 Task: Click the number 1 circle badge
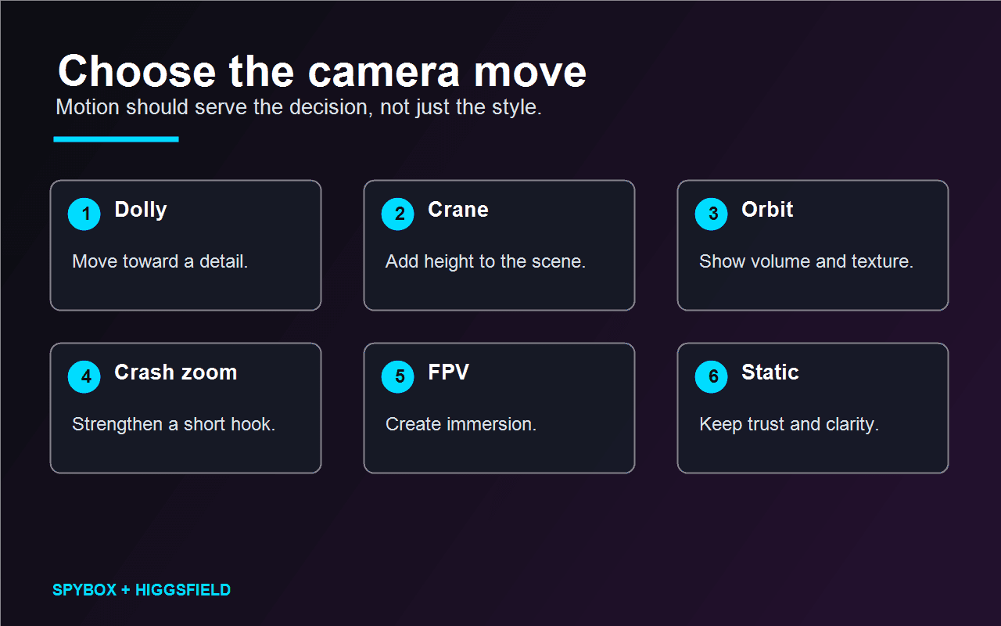point(84,214)
